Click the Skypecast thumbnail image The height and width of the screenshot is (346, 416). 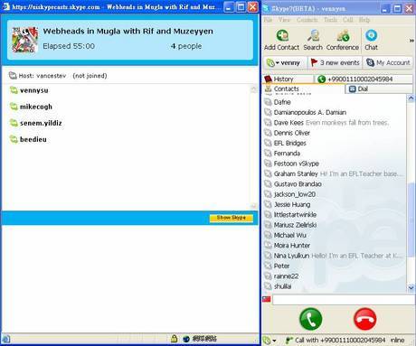[25, 40]
